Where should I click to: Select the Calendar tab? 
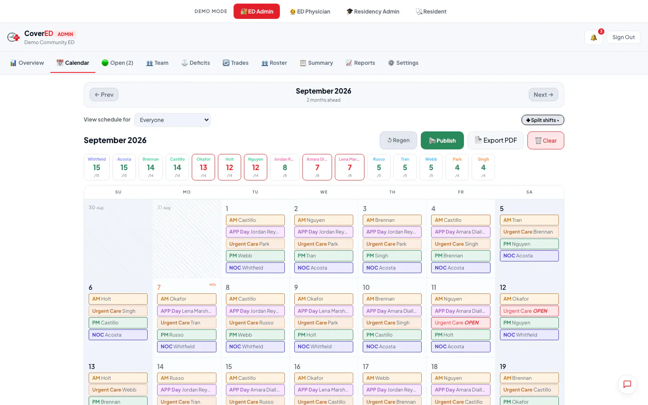73,63
